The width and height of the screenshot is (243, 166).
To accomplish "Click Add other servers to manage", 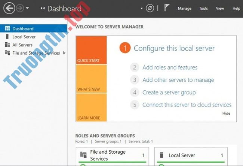I will click(x=178, y=80).
